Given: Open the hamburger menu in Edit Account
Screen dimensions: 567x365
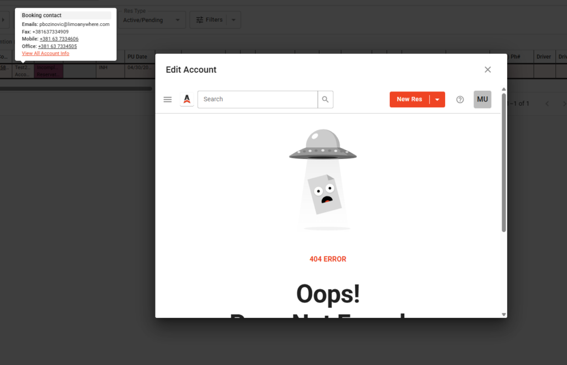Looking at the screenshot, I should (x=167, y=100).
